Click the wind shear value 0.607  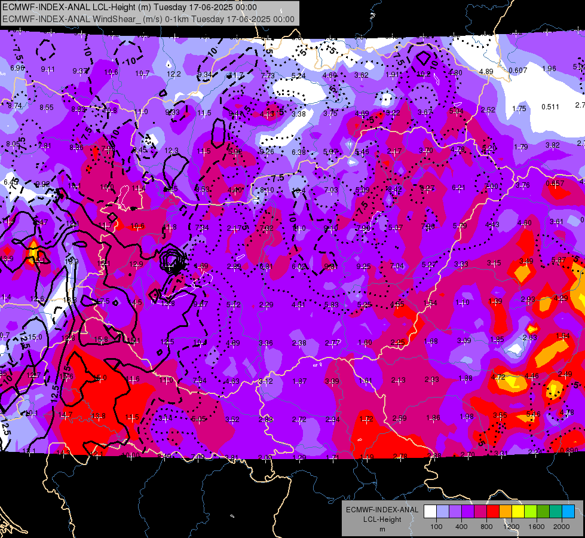click(x=518, y=70)
